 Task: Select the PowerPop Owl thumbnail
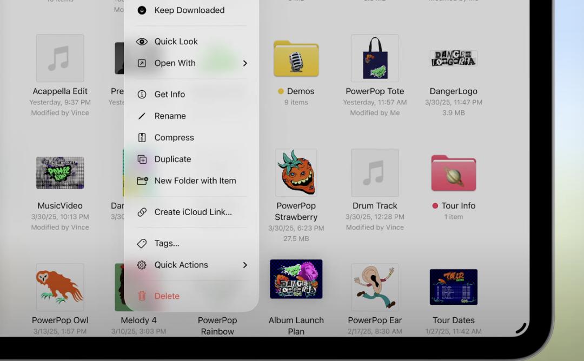coord(60,288)
